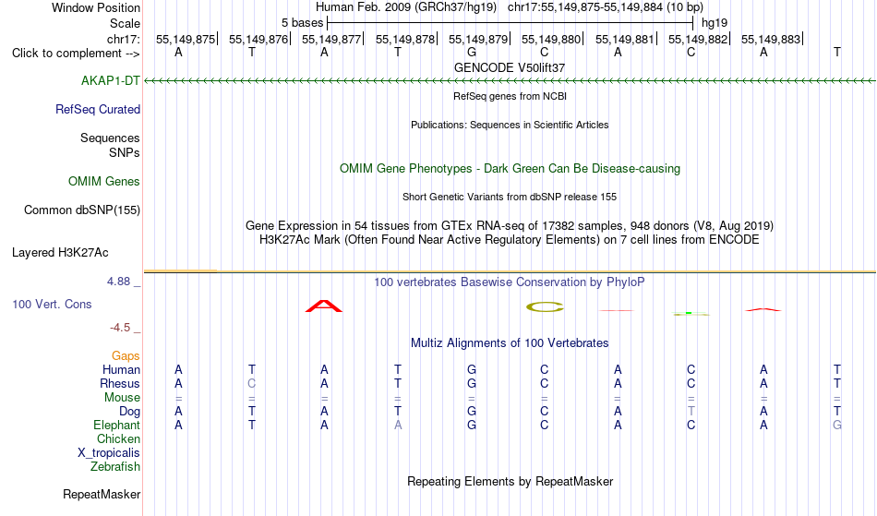
Task: Click the '5 bases' scale bar
Action: [511, 23]
